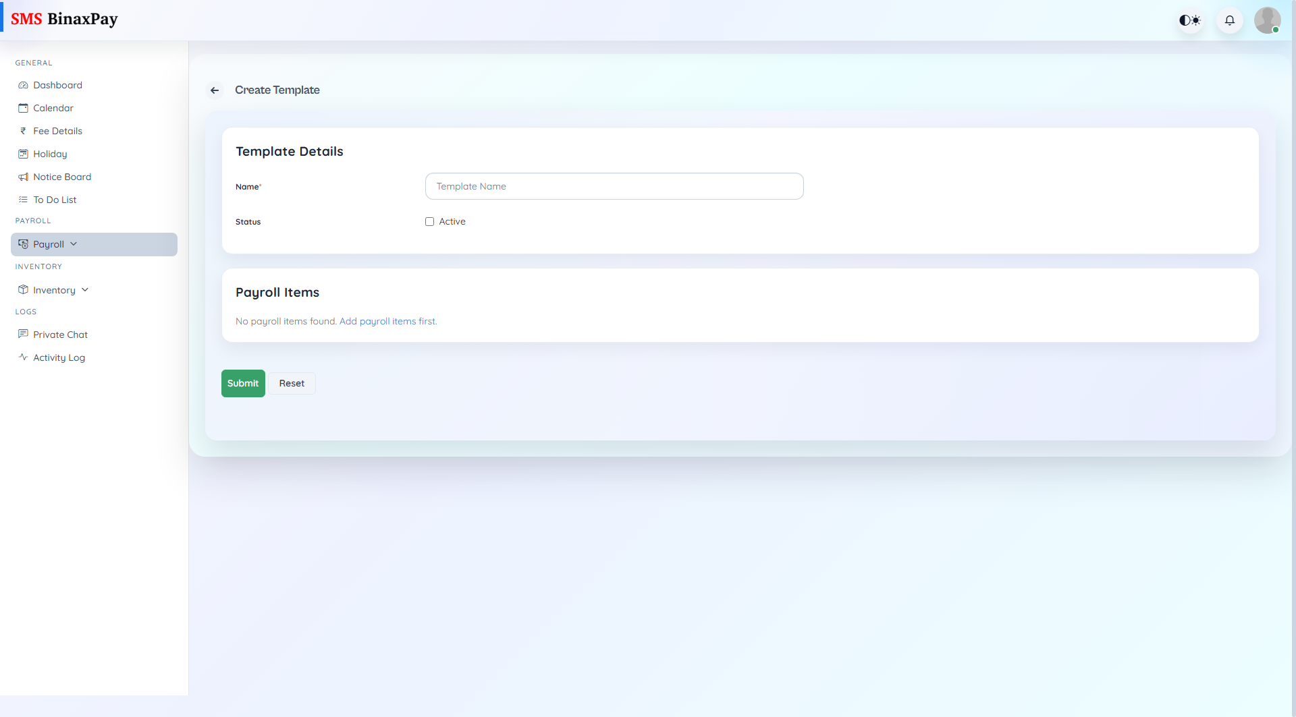Select the Calendar icon in sidebar

click(x=24, y=108)
